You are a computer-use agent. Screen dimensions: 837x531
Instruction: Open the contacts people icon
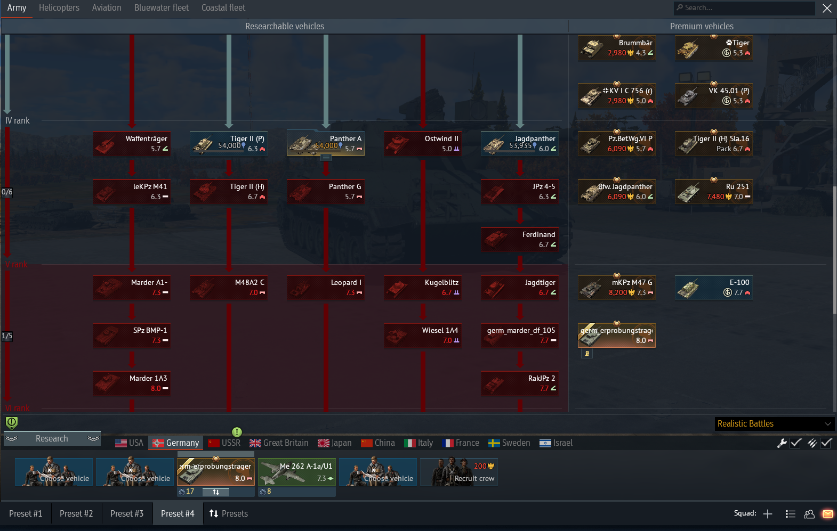point(809,514)
